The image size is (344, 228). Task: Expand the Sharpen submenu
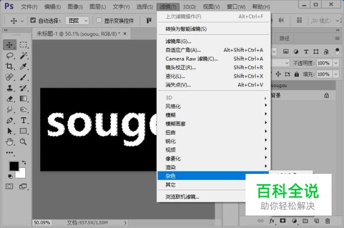pos(213,141)
